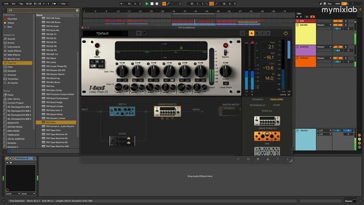The height and width of the screenshot is (205, 364).
Task: Select the Plug-Ins category
Action: pos(18,63)
